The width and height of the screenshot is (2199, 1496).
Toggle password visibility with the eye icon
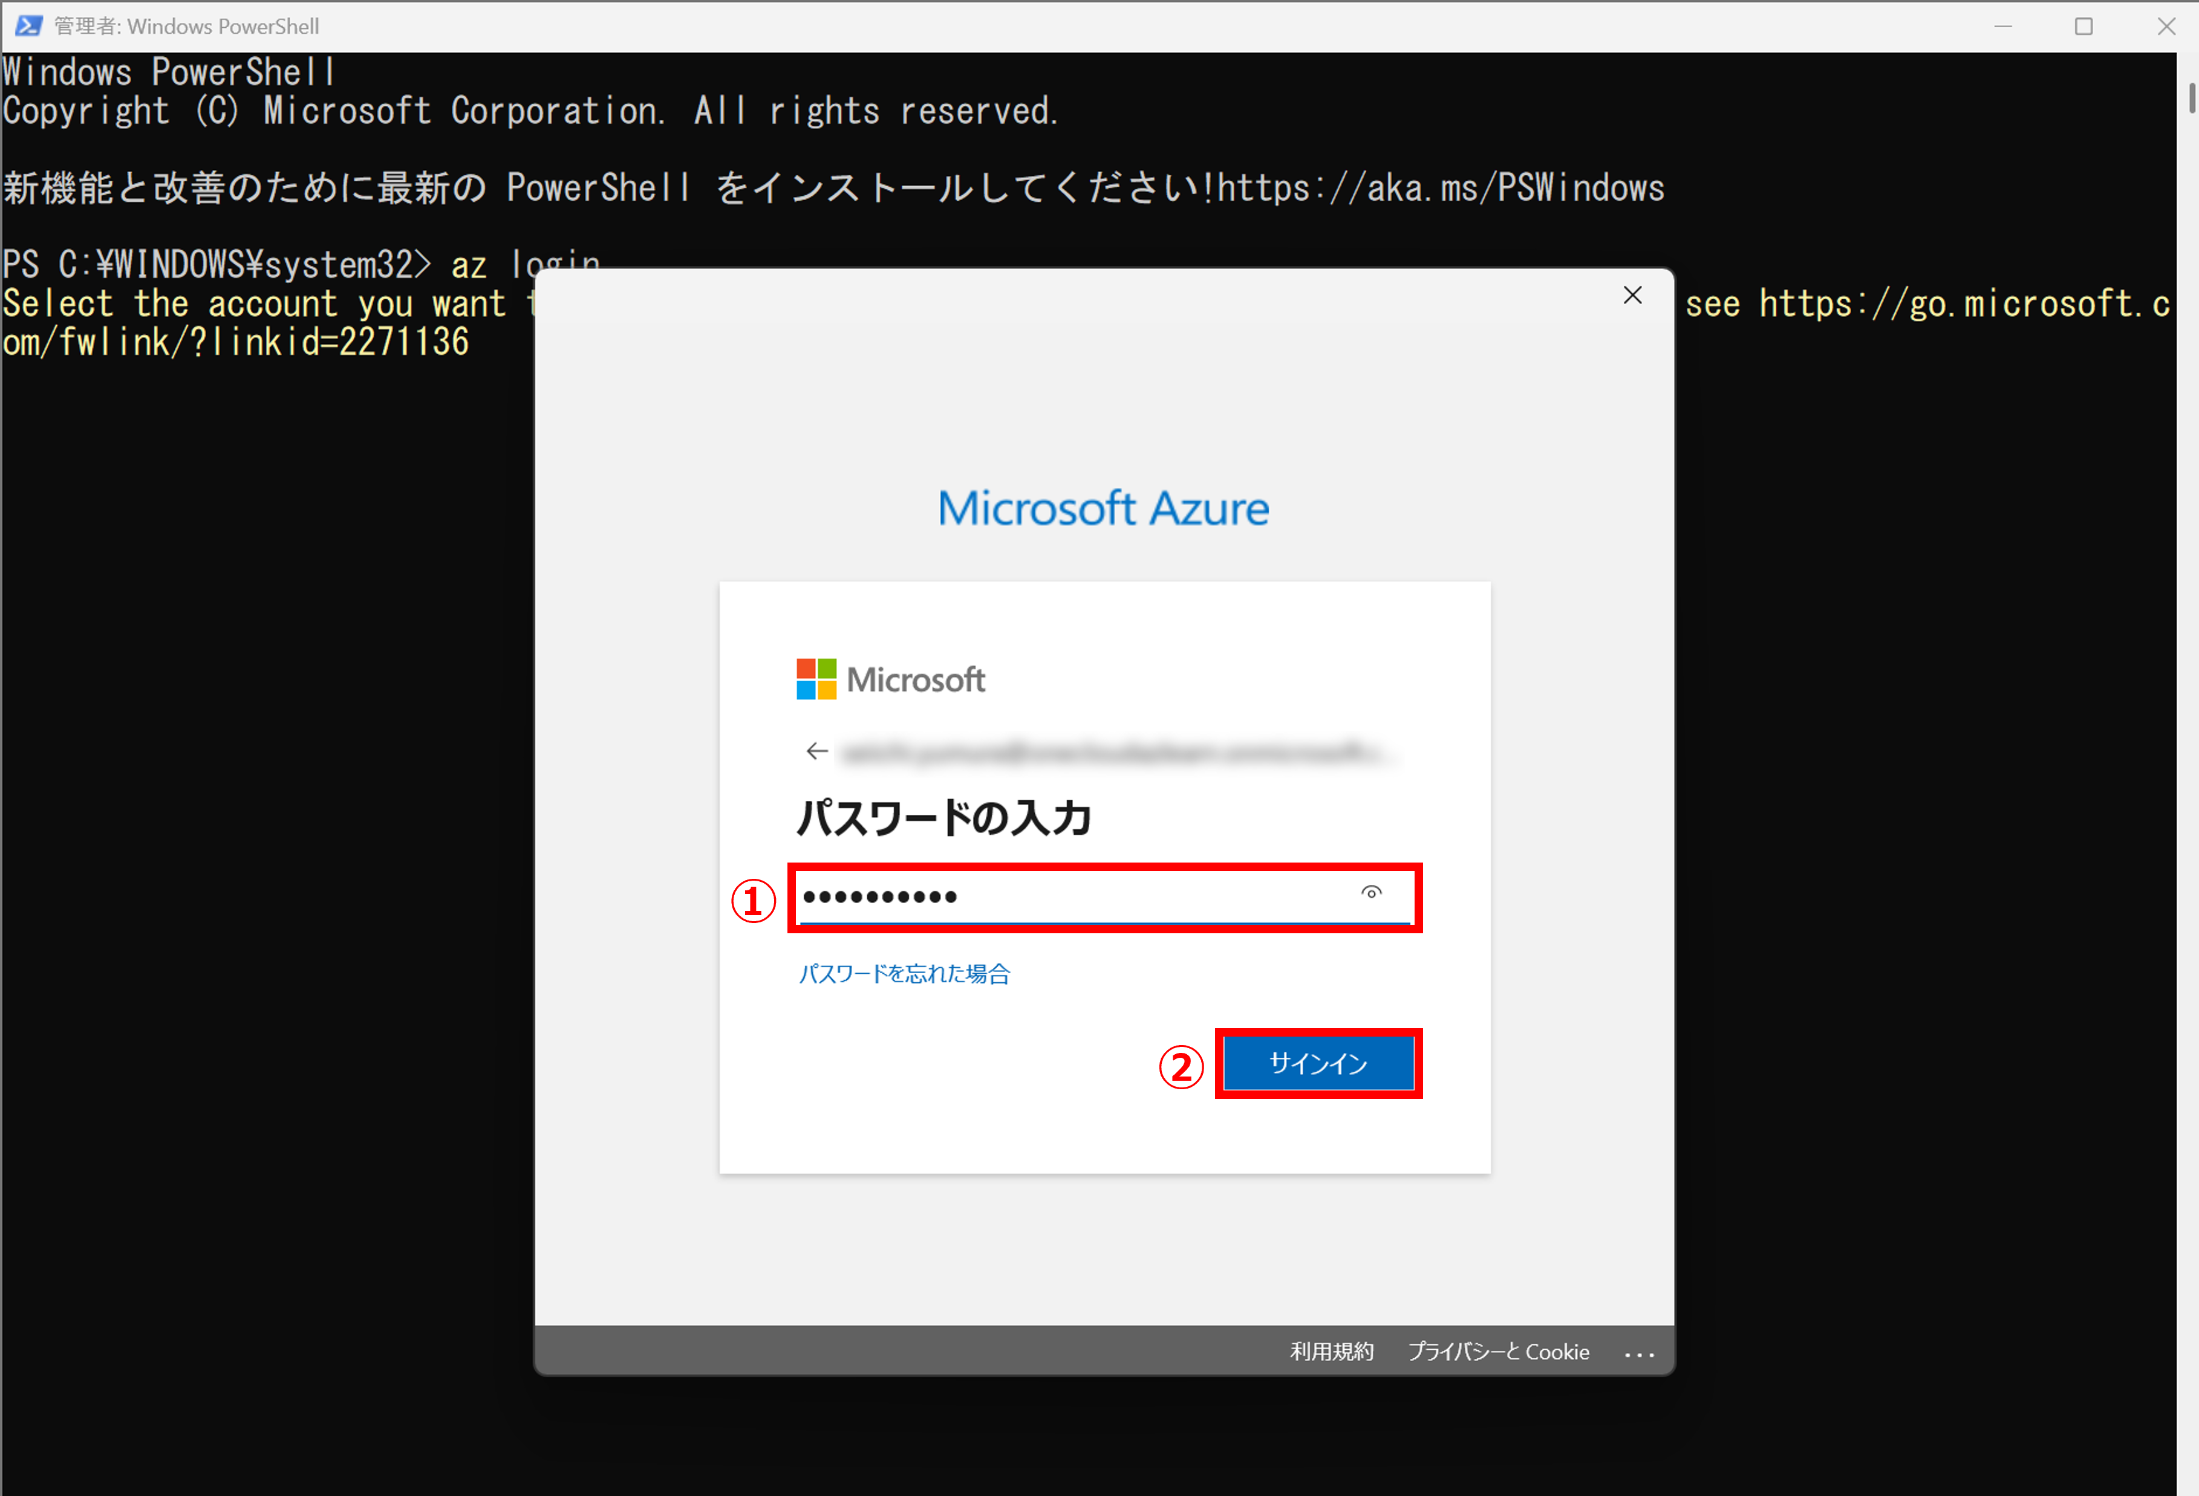point(1371,892)
